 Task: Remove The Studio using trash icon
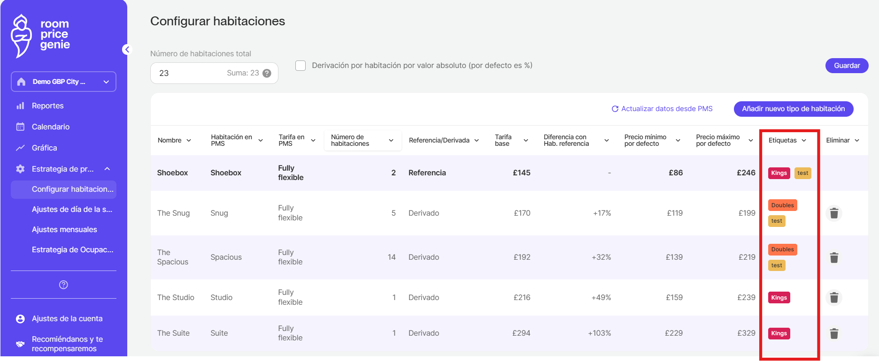[x=834, y=298]
